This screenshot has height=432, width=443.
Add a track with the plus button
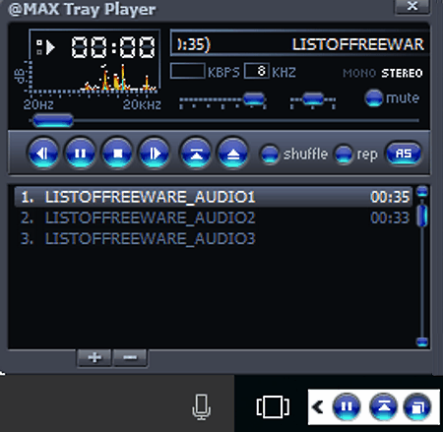(x=95, y=357)
